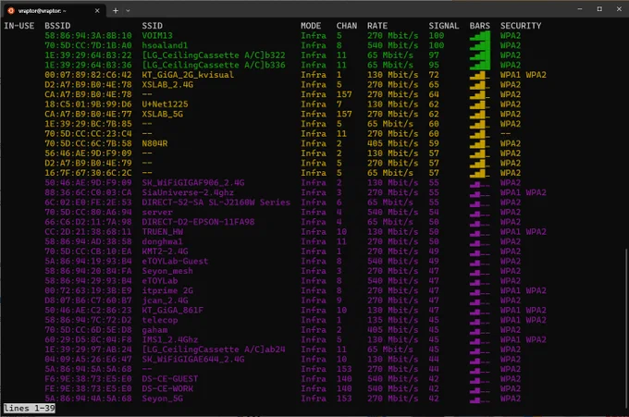Click the donghwa1 SSID entry

(x=162, y=241)
